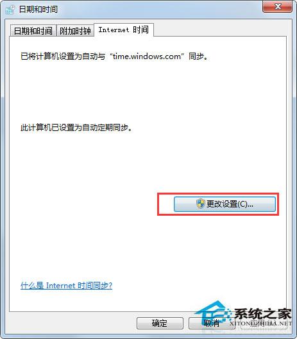Viewport: 297px width, 339px height.
Task: Confirm with the 确定 button
Action: pos(160,323)
